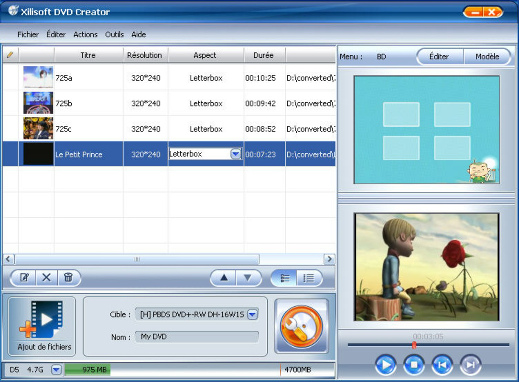Click the 4700MB capacity label

[298, 370]
